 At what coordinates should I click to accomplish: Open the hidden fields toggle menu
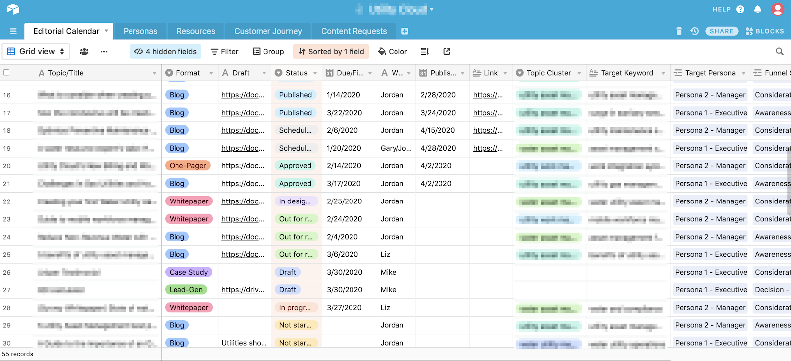tap(166, 52)
